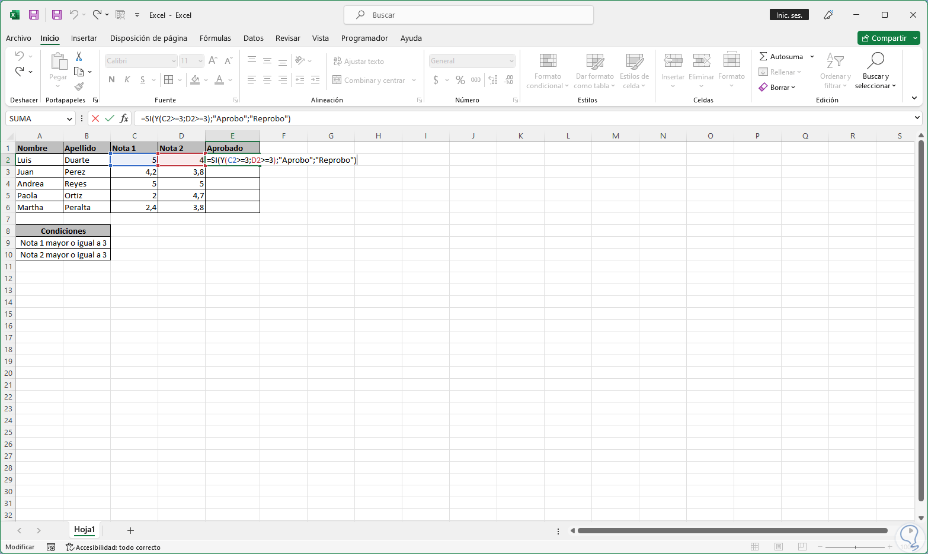Select the Hoja1 sheet tab
The image size is (928, 554).
point(84,530)
